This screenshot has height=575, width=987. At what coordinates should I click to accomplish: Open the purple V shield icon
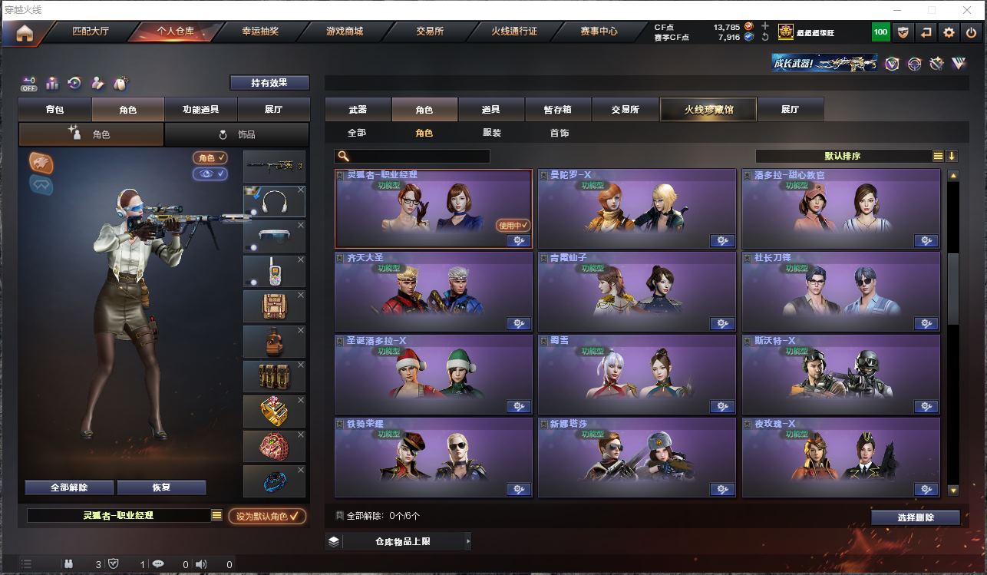[x=892, y=64]
